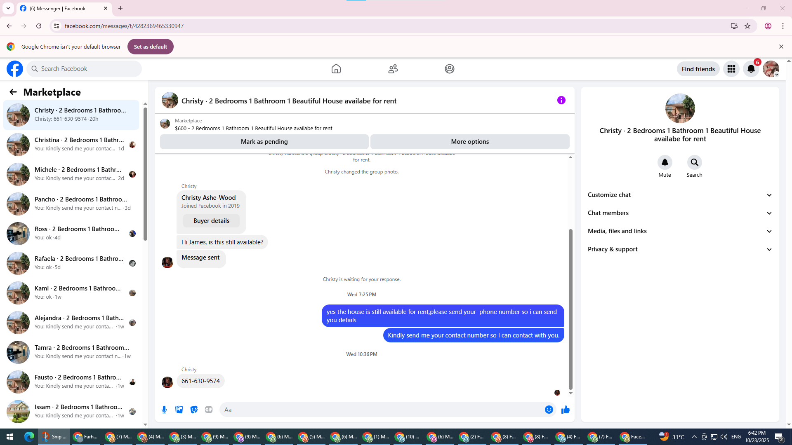
Task: Open the GIF picker
Action: point(209,410)
